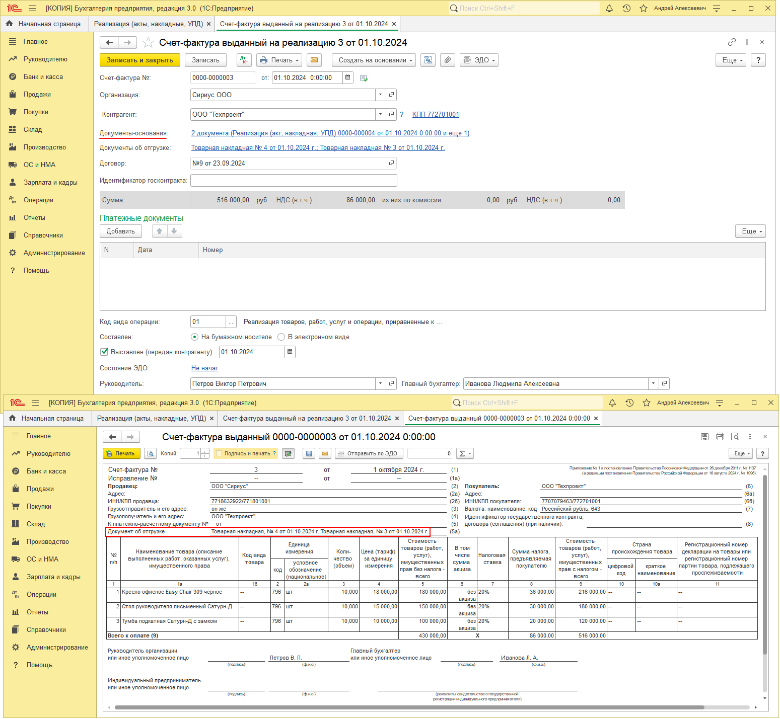
Task: Click the favorites star next to document title
Action: (x=148, y=43)
